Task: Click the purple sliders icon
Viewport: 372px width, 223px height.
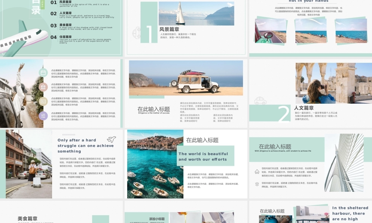Action: pos(43,116)
